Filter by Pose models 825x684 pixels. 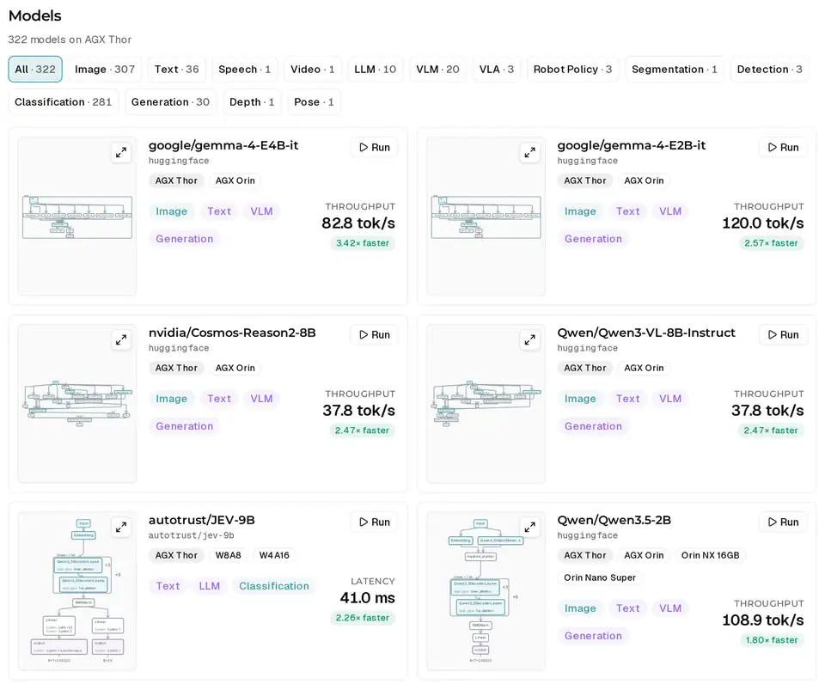(x=315, y=102)
